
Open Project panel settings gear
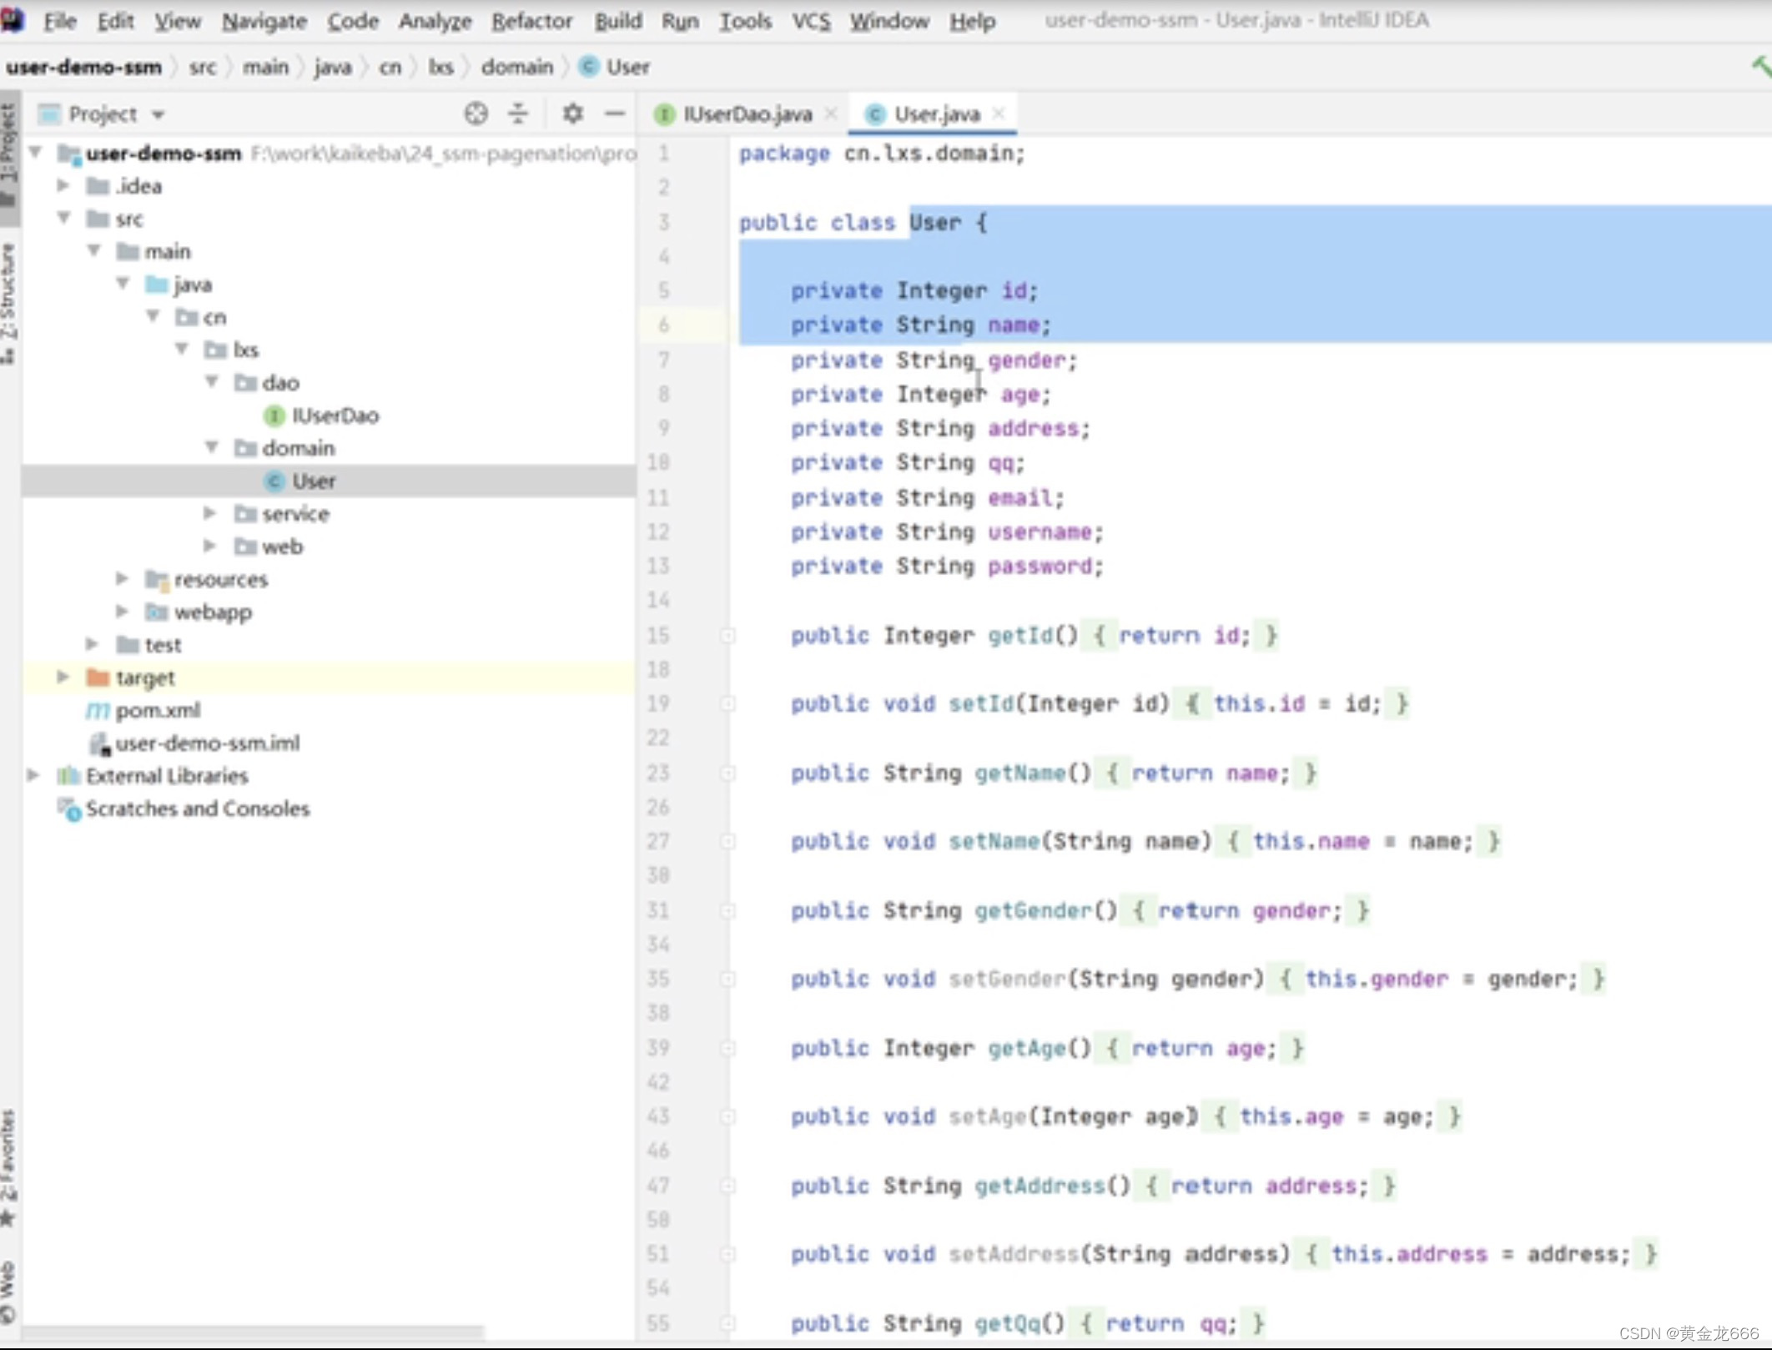[572, 113]
